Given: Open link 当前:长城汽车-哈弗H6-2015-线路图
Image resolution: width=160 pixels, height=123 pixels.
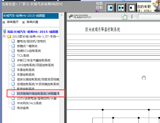Looking at the screenshot, I should tap(33, 32).
